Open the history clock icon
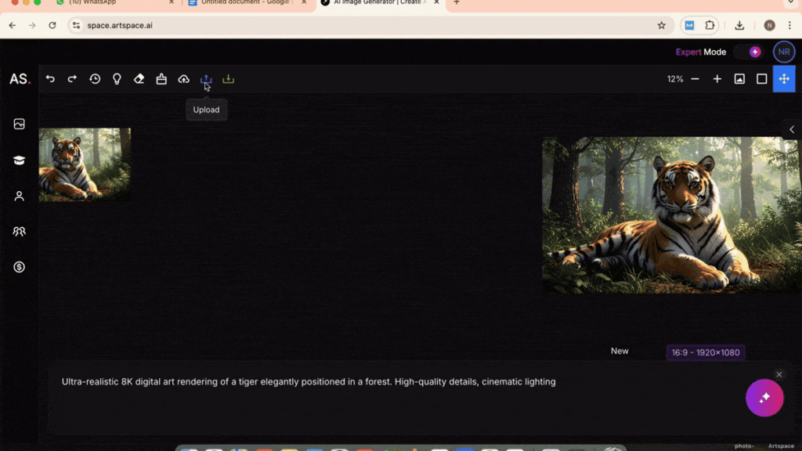802x451 pixels. pyautogui.click(x=95, y=79)
